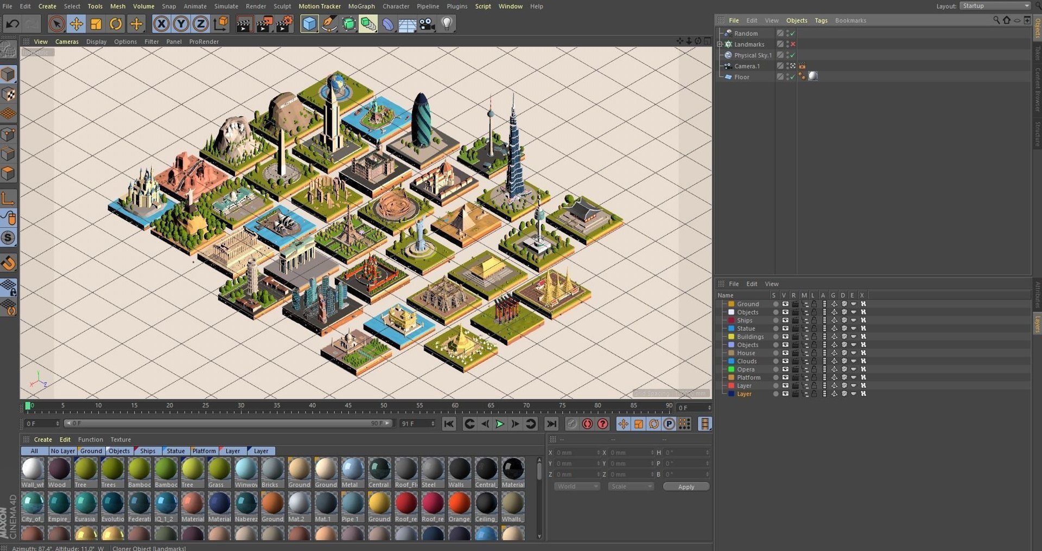Open Bookmarks in Objects manager
This screenshot has height=551, width=1042.
tap(850, 21)
